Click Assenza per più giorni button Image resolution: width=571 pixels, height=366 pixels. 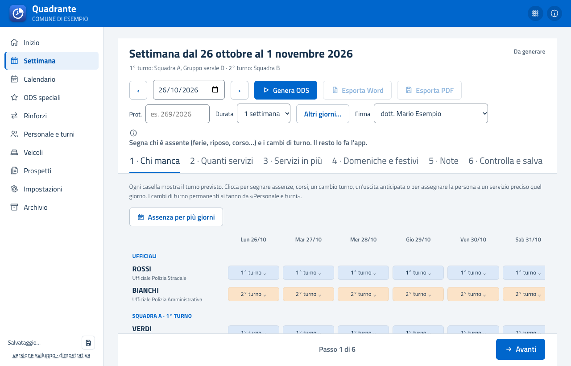(176, 217)
